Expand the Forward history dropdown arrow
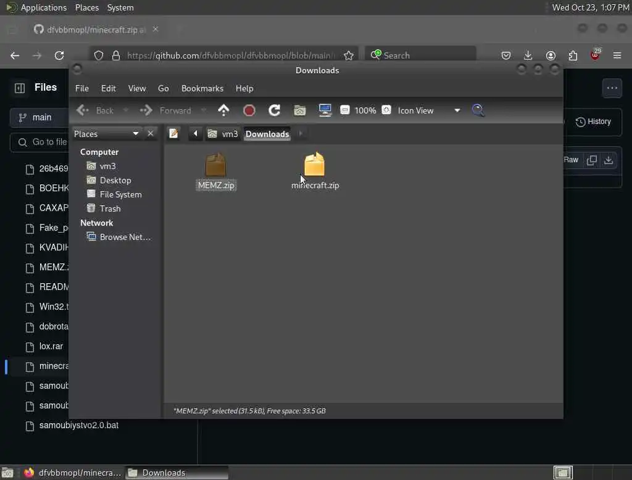 point(204,110)
